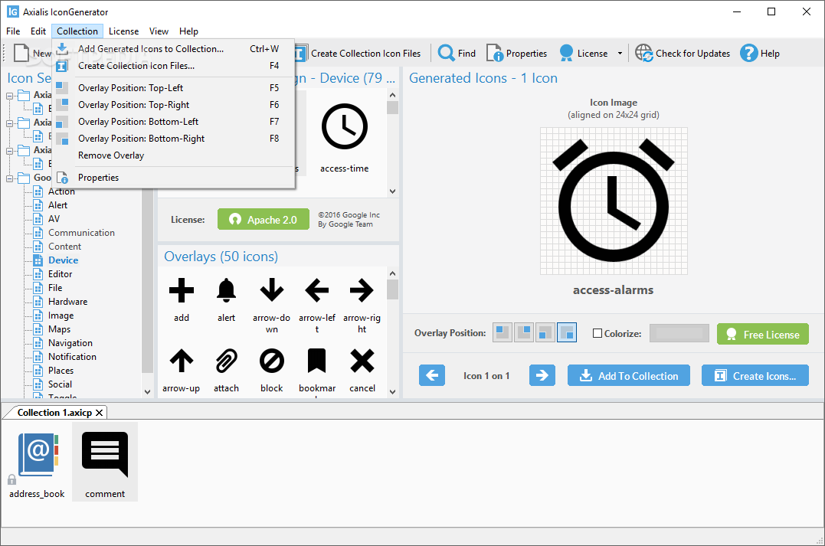Screen dimensions: 825x546
Task: Collapse the first Axialis tree node
Action: 9,96
